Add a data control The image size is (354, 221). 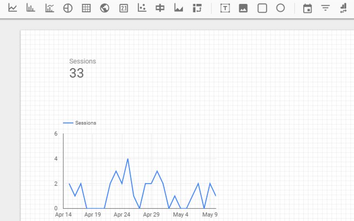click(x=344, y=8)
